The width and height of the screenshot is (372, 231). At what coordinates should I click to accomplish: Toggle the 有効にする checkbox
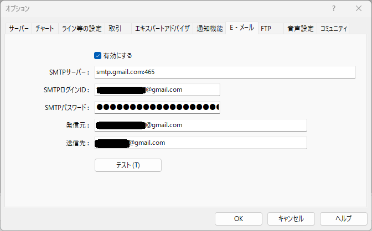click(x=98, y=55)
